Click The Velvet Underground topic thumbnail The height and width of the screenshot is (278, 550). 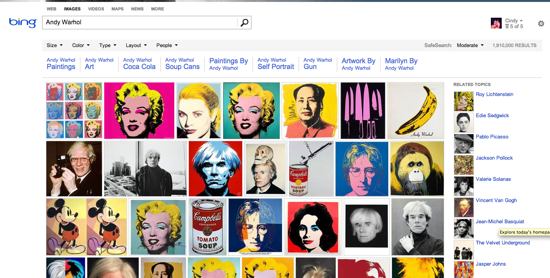tap(463, 250)
